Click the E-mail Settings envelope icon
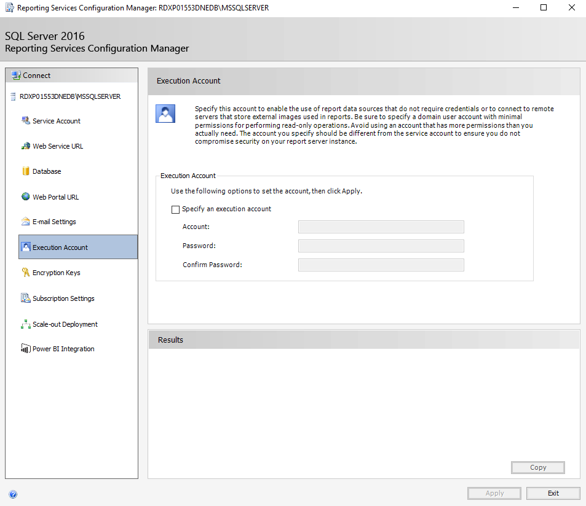 (x=26, y=221)
